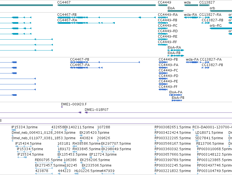232x175 pixels.
Task: Select transcript CG13827-RB
Action: point(206,23)
